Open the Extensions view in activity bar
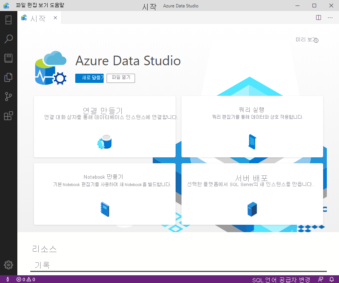The image size is (339, 283). click(x=8, y=116)
